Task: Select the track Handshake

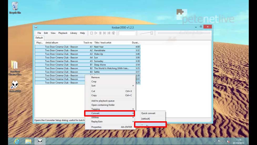Action: coord(88,50)
